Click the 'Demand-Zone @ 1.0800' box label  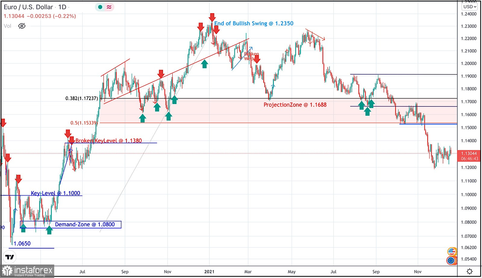pyautogui.click(x=85, y=225)
